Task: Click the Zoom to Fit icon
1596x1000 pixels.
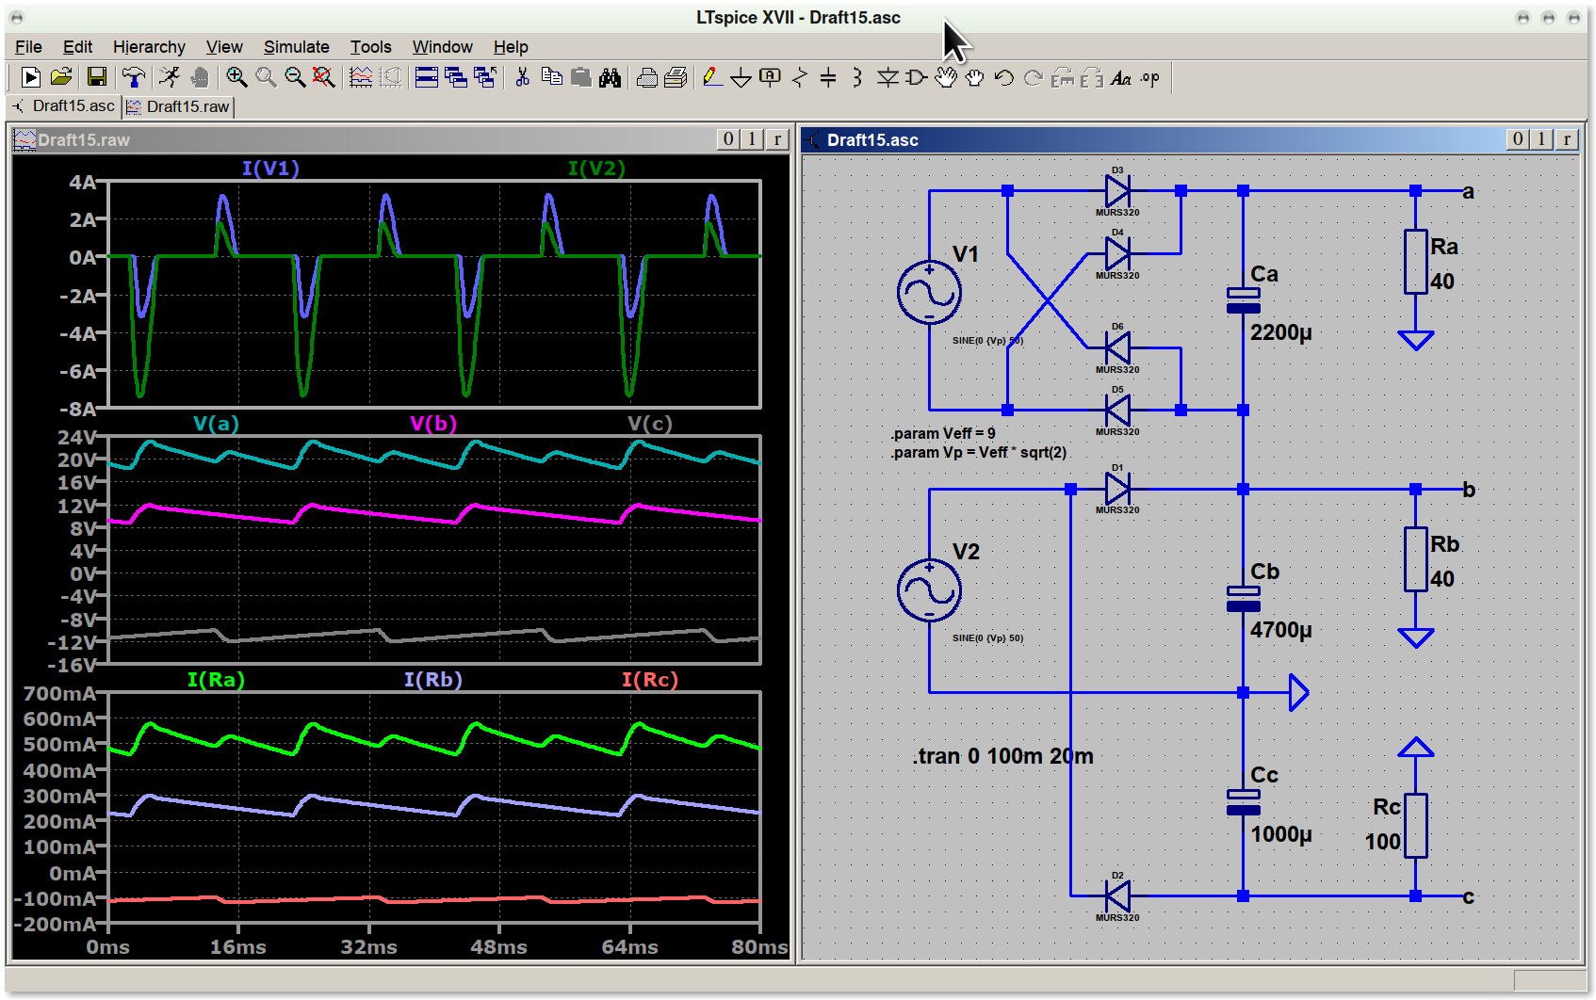Action: 323,77
